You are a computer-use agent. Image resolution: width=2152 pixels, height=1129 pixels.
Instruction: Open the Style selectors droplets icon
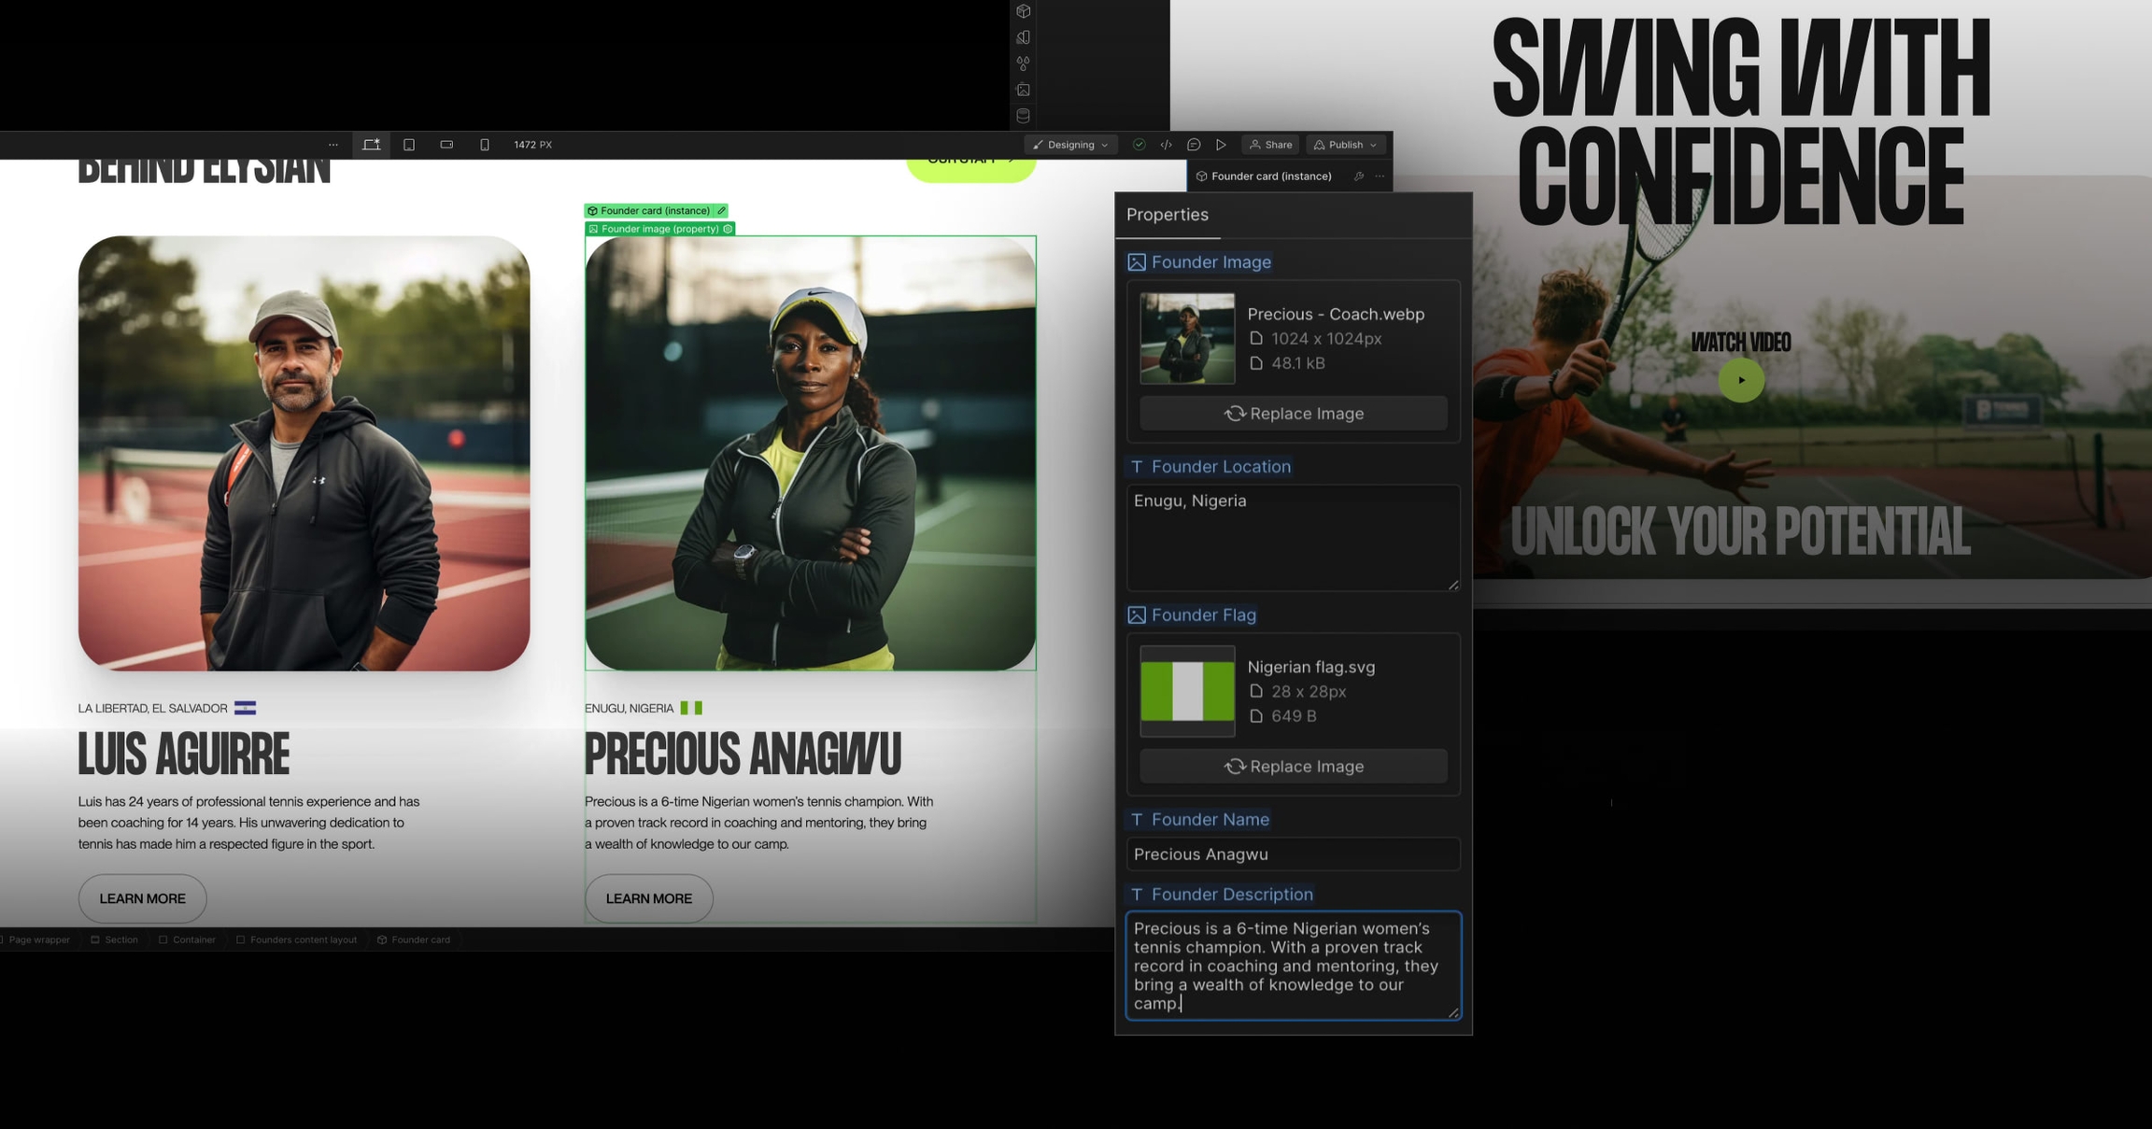tap(1024, 64)
